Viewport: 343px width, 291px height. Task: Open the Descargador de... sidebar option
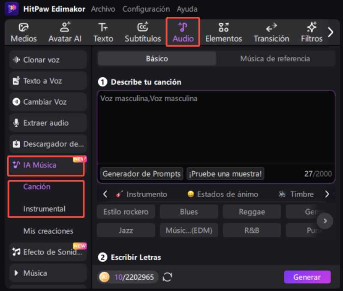click(48, 144)
